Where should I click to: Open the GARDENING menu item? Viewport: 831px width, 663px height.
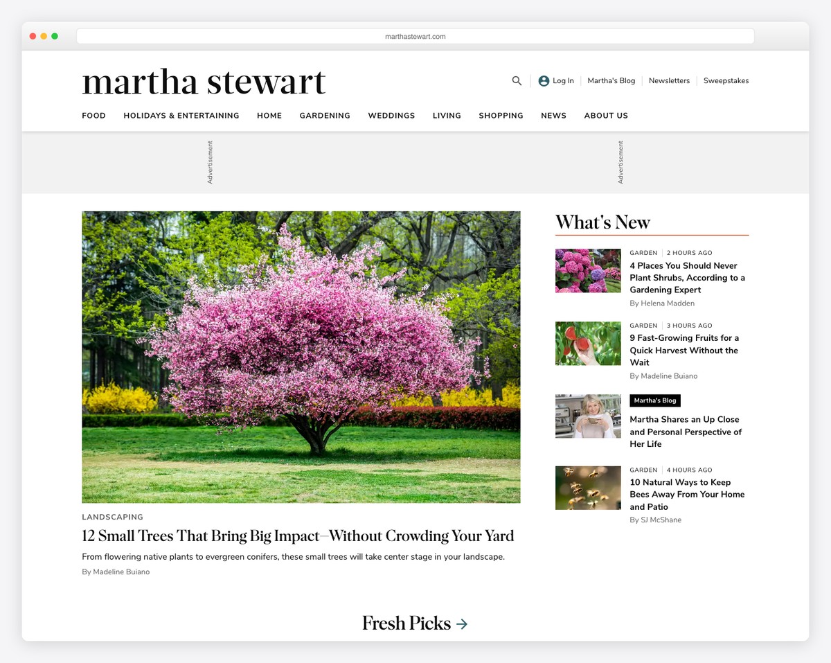tap(325, 116)
